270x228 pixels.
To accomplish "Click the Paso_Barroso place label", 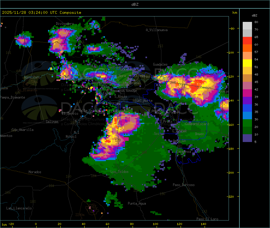I will 184,185.
